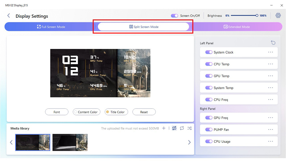Viewport: 286px width, 161px height.
Task: Open CPU Usage more options dots
Action: point(271,141)
